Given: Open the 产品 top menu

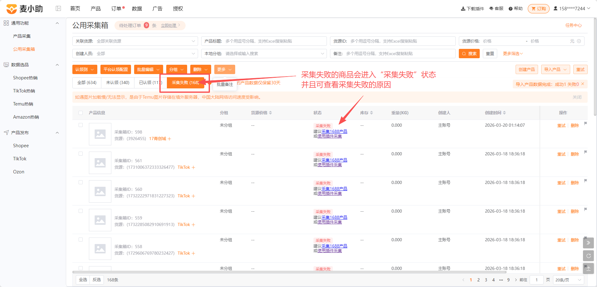Looking at the screenshot, I should click(x=96, y=8).
